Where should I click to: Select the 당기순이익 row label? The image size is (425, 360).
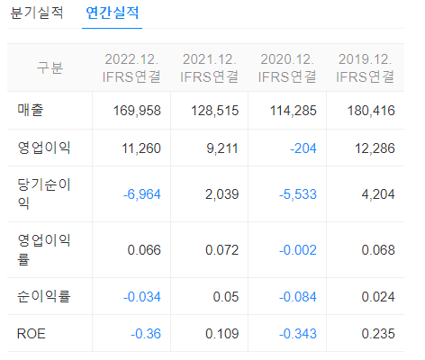coord(44,193)
